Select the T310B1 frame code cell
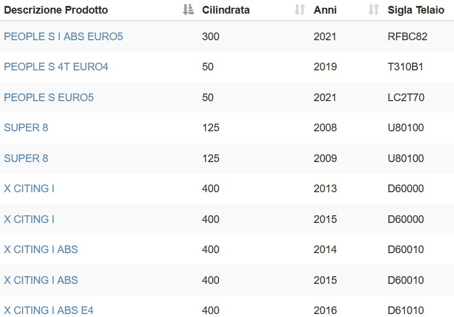 (405, 67)
